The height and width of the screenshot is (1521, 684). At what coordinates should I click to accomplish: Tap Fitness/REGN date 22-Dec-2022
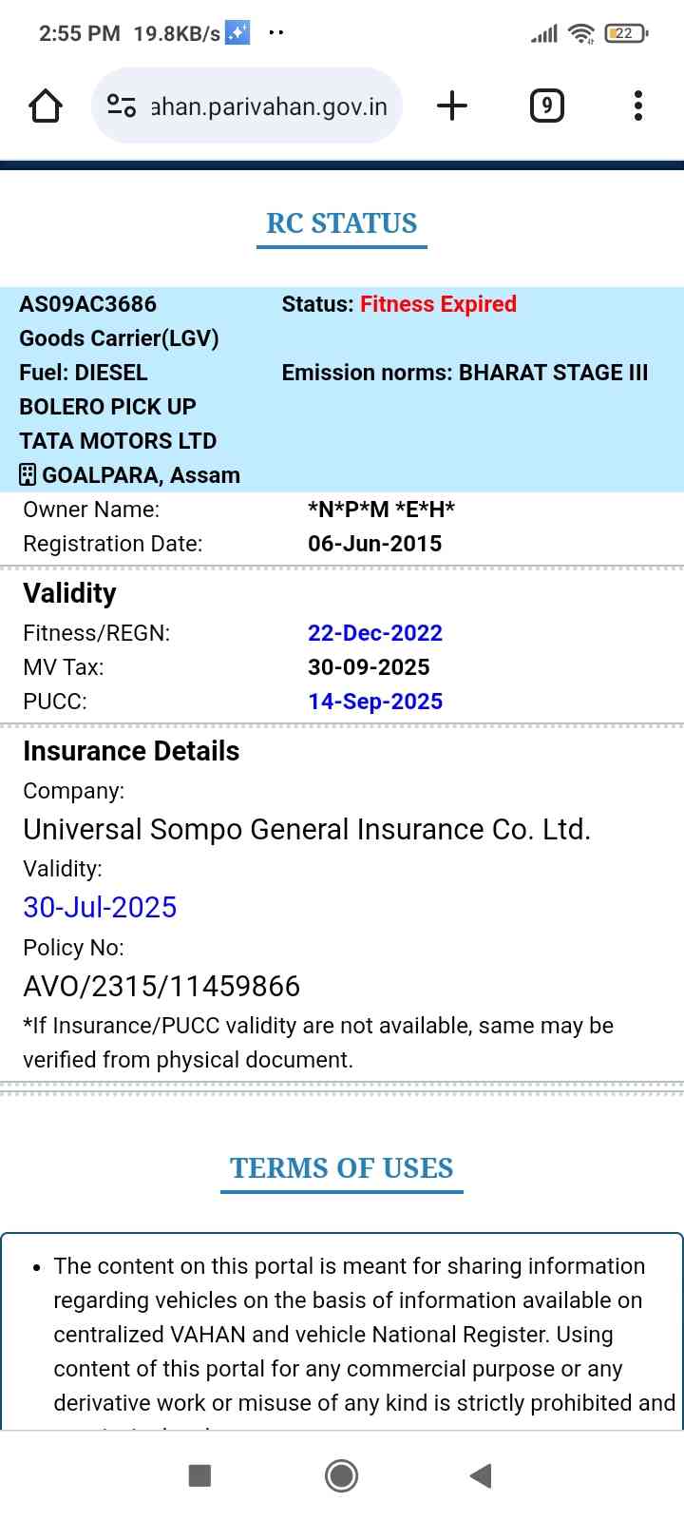tap(375, 633)
